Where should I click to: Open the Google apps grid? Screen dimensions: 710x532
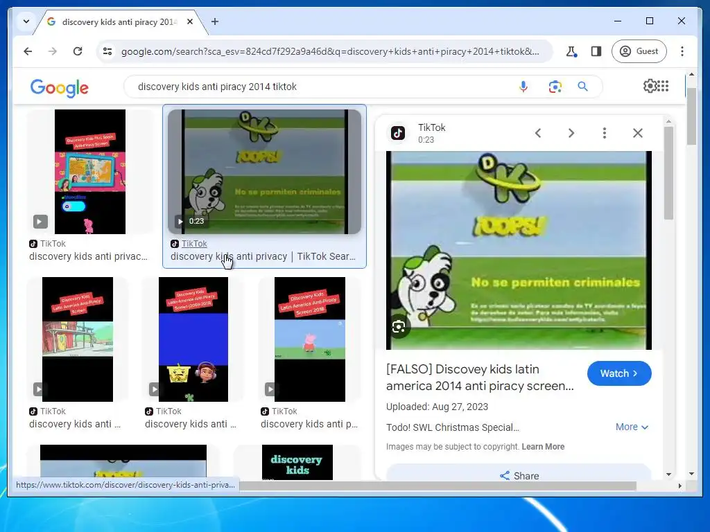point(663,86)
